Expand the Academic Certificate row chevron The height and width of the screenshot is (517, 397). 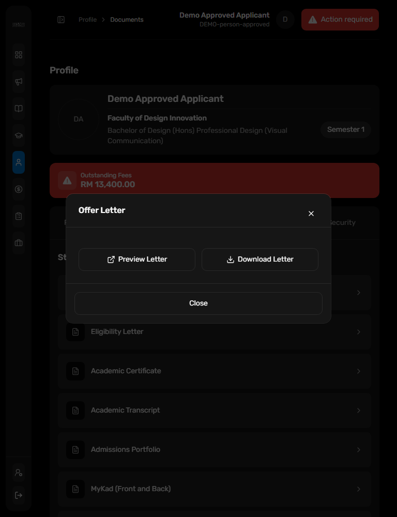coord(358,371)
